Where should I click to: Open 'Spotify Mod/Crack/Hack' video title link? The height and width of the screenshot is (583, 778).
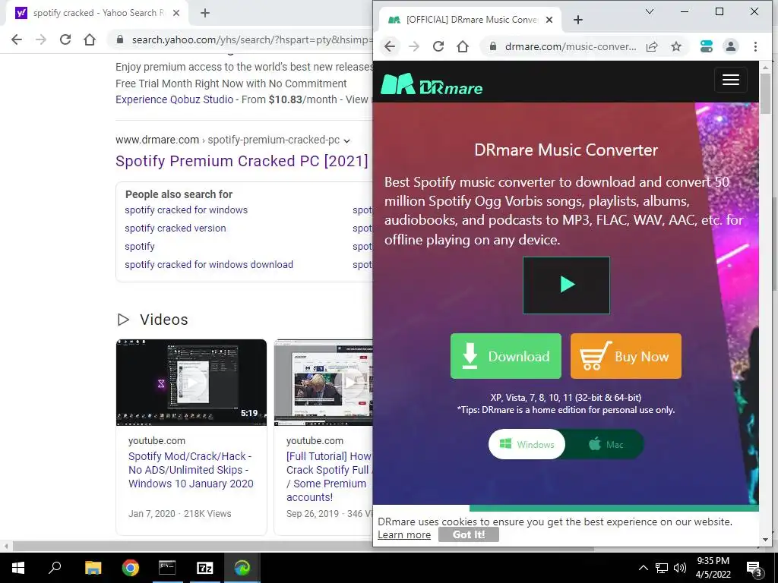tap(191, 470)
